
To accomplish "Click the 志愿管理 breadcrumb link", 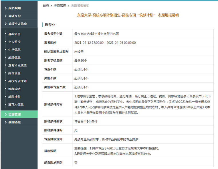I will pyautogui.click(x=60, y=5).
